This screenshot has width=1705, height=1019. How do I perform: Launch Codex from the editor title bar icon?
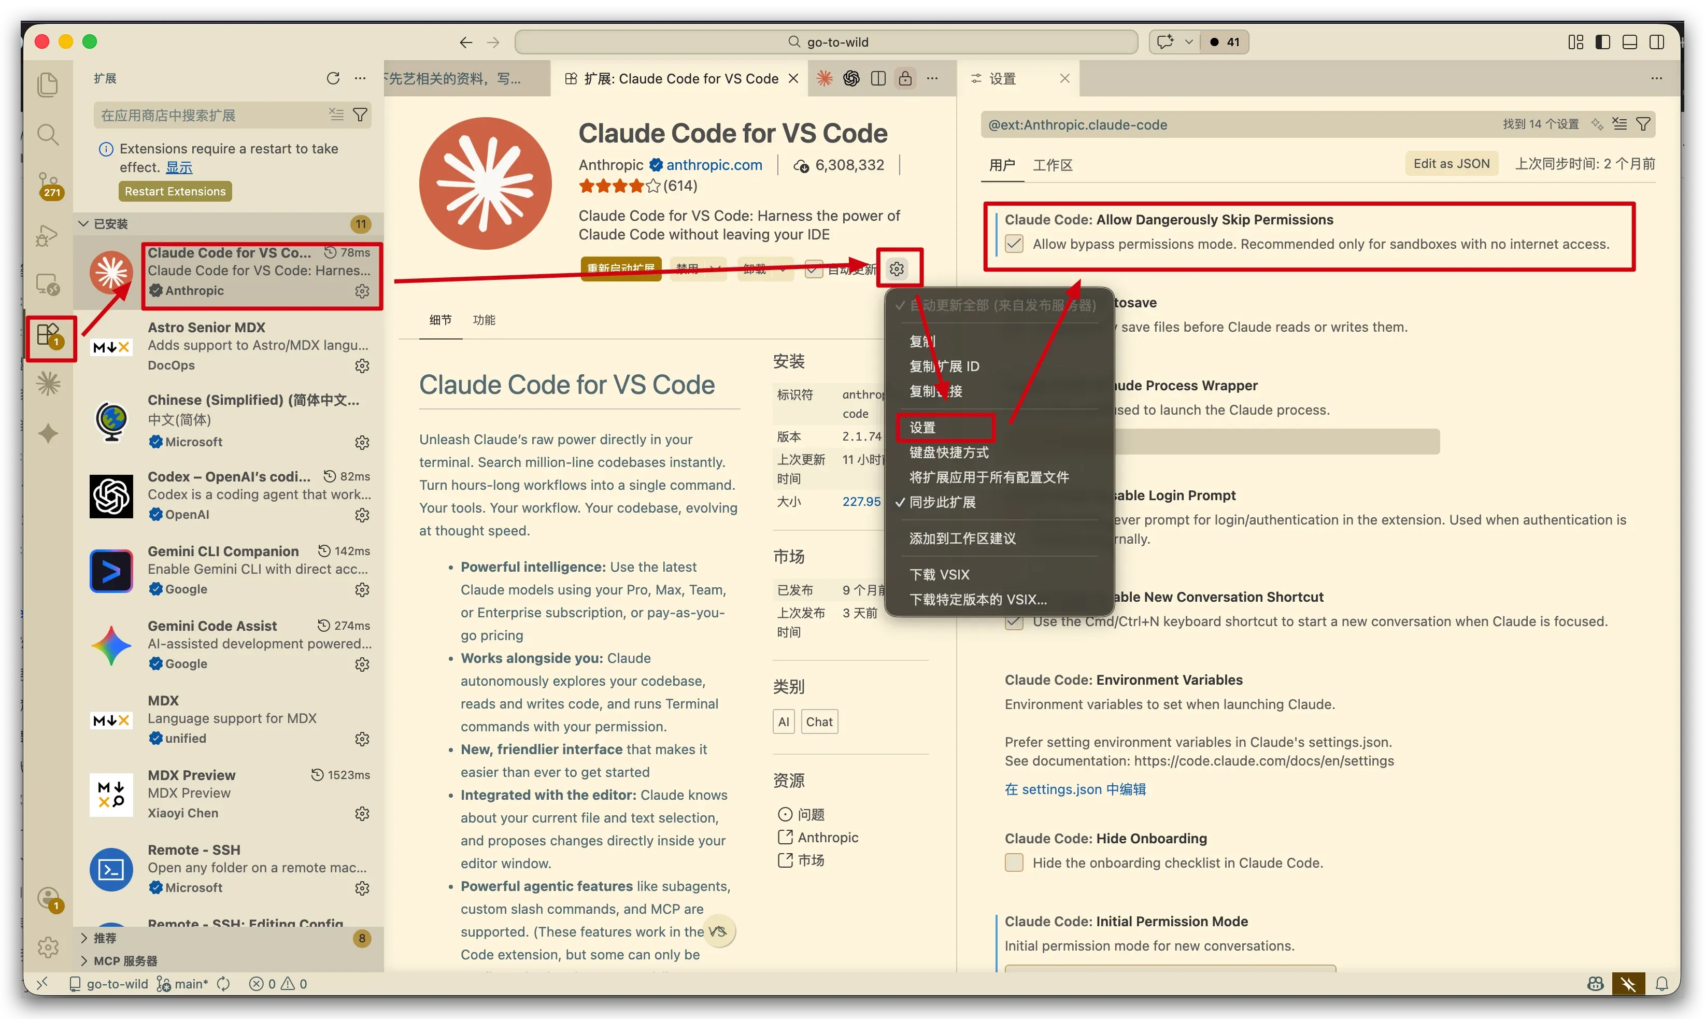tap(851, 78)
